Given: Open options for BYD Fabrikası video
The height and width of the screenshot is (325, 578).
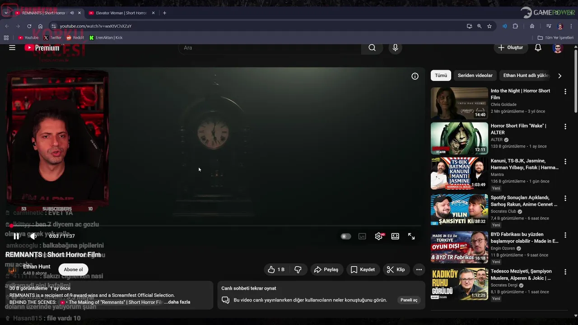Looking at the screenshot, I should click(x=565, y=235).
